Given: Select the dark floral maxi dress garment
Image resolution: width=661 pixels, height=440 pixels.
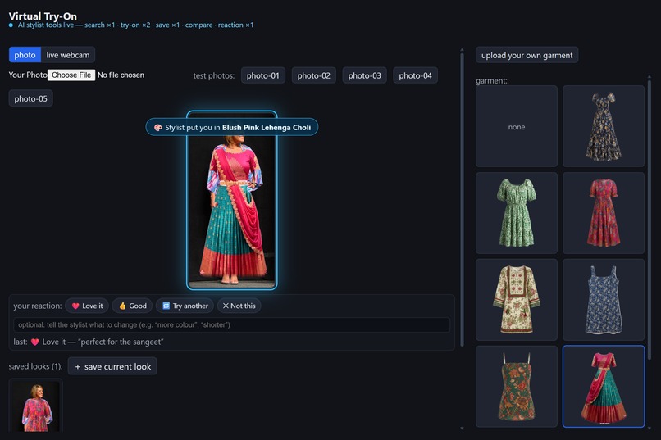Looking at the screenshot, I should (604, 126).
